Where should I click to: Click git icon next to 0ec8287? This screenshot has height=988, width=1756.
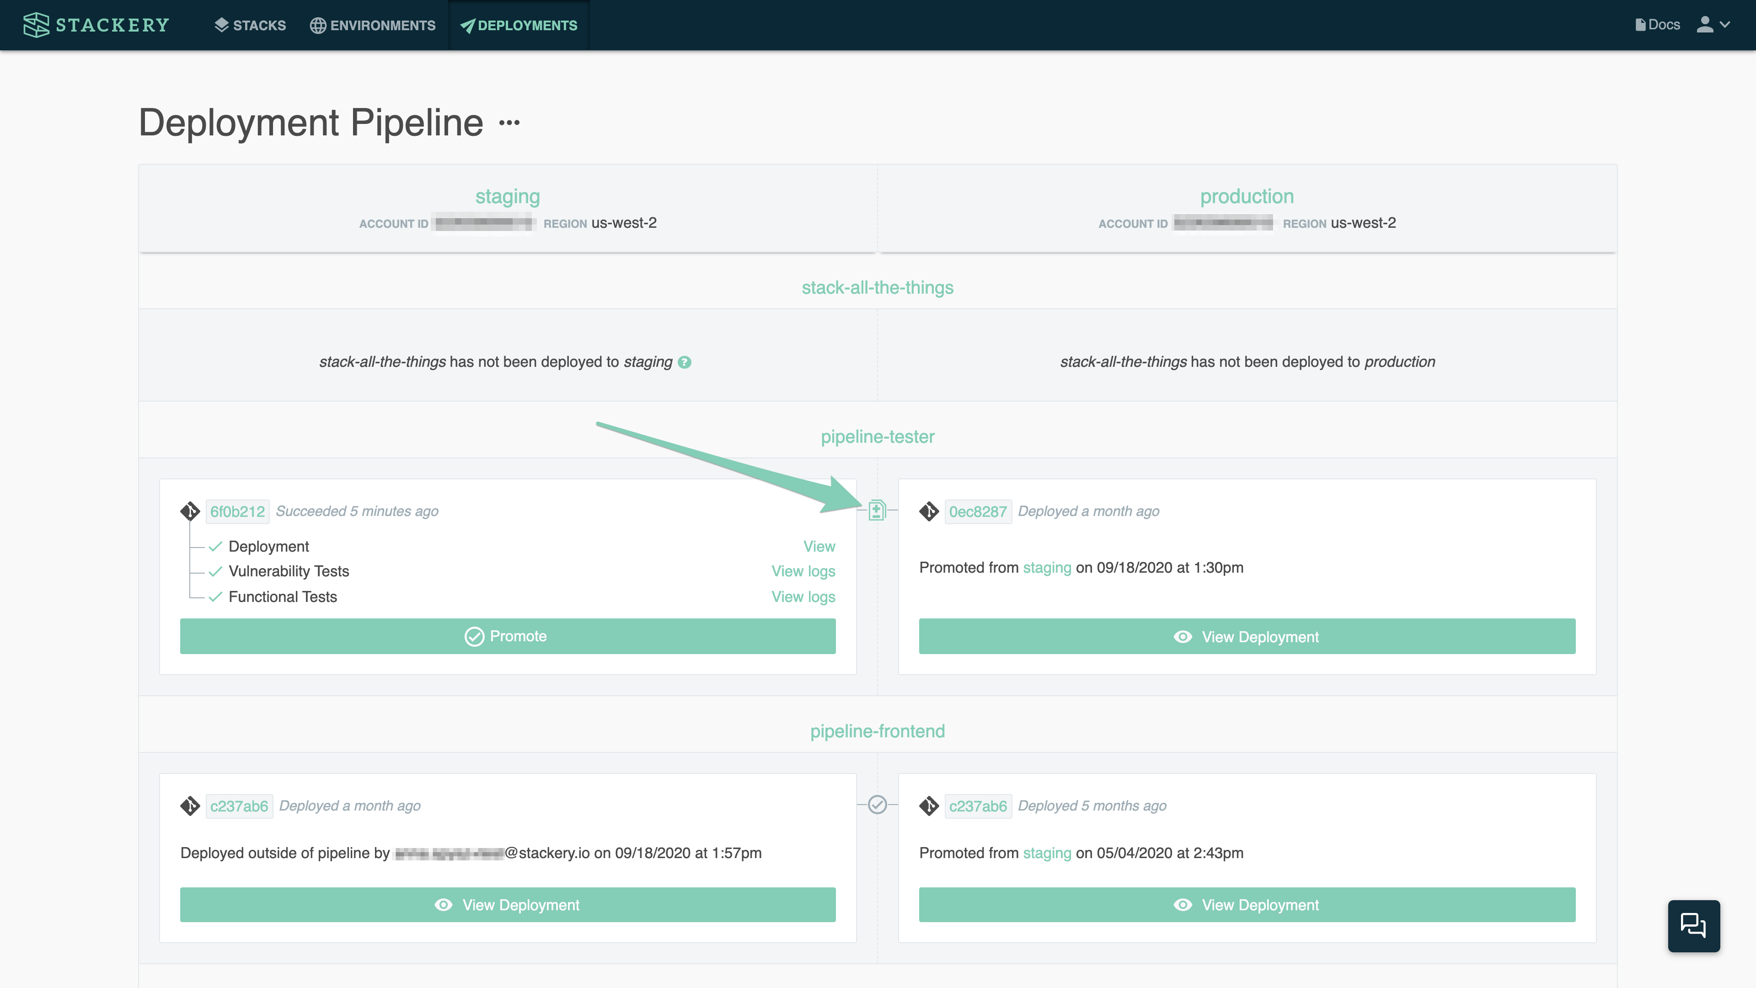pyautogui.click(x=929, y=511)
